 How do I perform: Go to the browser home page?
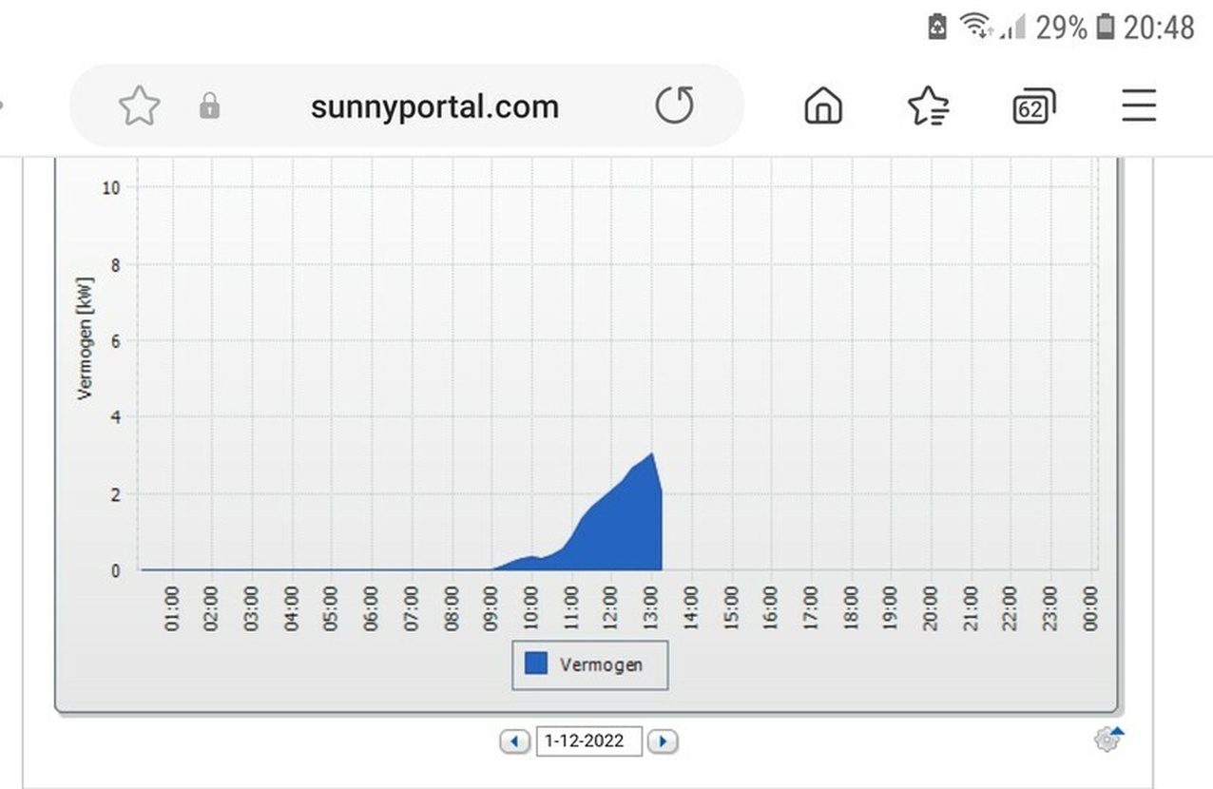[823, 106]
